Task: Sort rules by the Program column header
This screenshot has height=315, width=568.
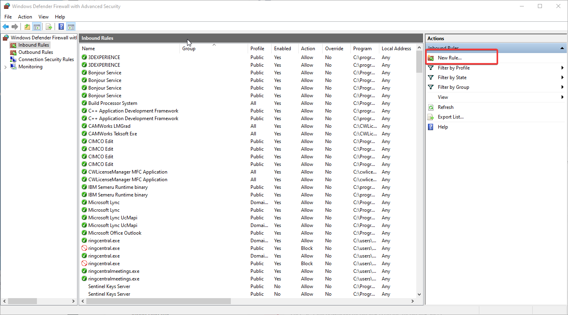Action: click(364, 49)
